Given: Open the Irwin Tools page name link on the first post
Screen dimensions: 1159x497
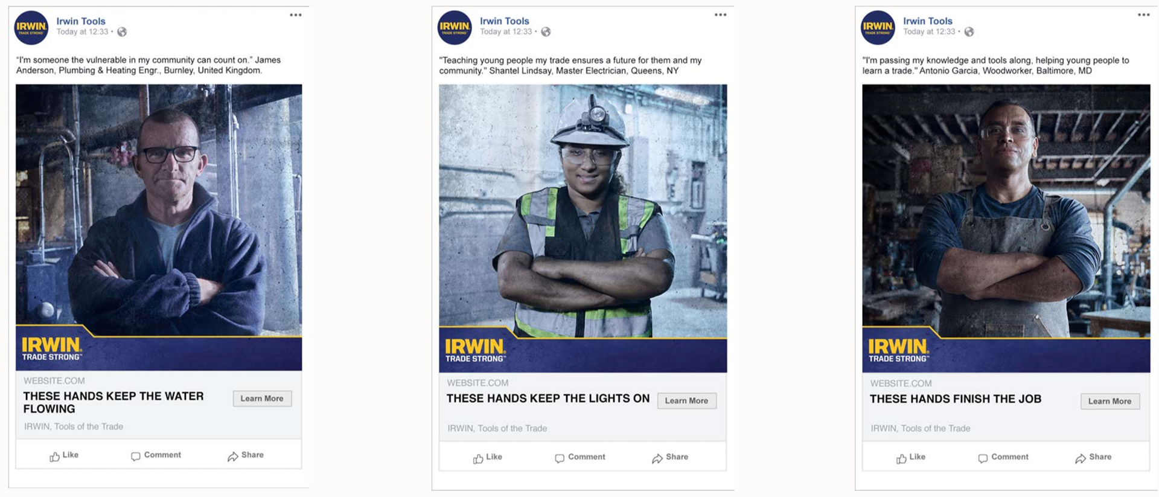Looking at the screenshot, I should [81, 21].
